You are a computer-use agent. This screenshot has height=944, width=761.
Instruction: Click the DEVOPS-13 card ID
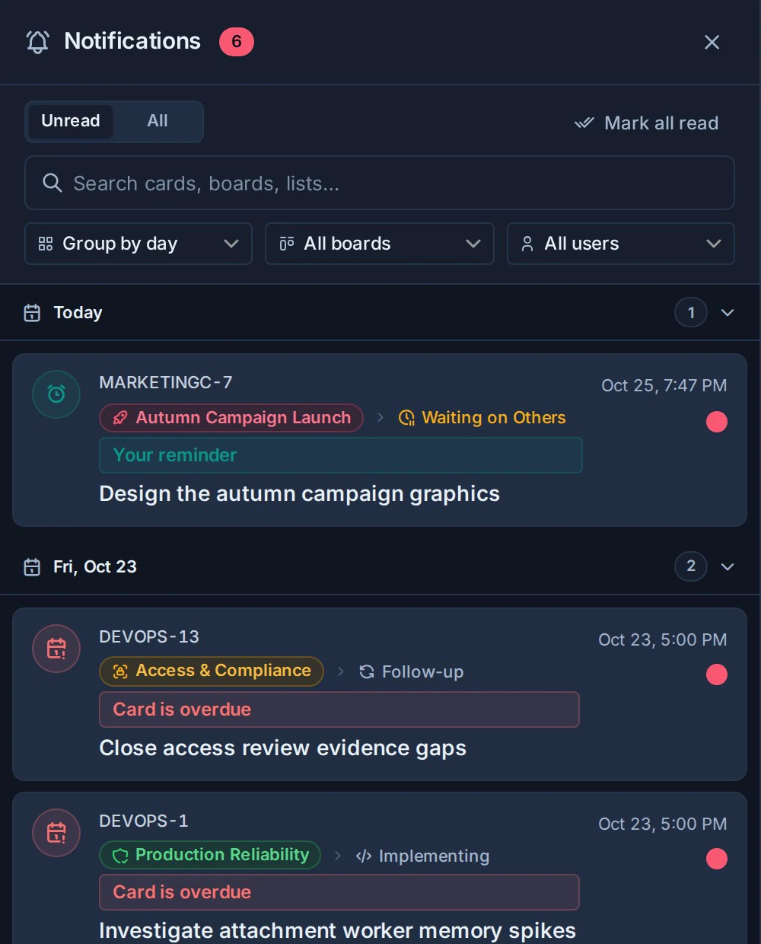pos(149,636)
